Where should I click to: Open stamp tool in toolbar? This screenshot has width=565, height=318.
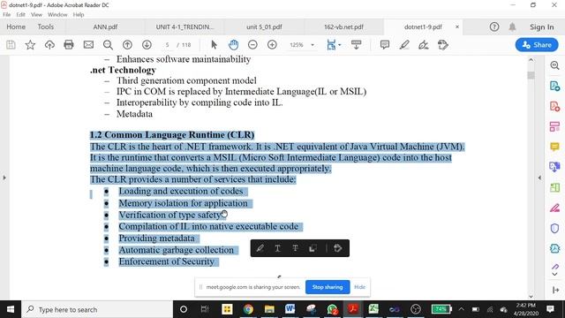(x=443, y=45)
